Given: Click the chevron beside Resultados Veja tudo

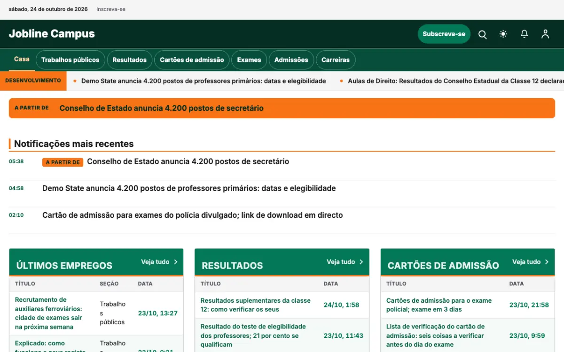Looking at the screenshot, I should pos(361,262).
